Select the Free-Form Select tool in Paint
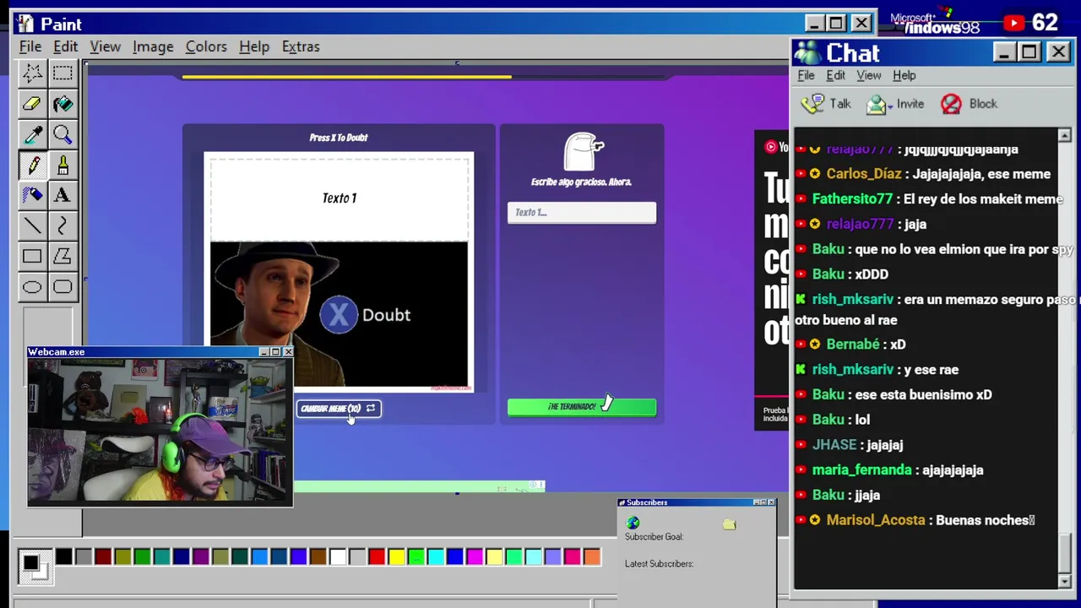Viewport: 1081px width, 608px height. (32, 73)
